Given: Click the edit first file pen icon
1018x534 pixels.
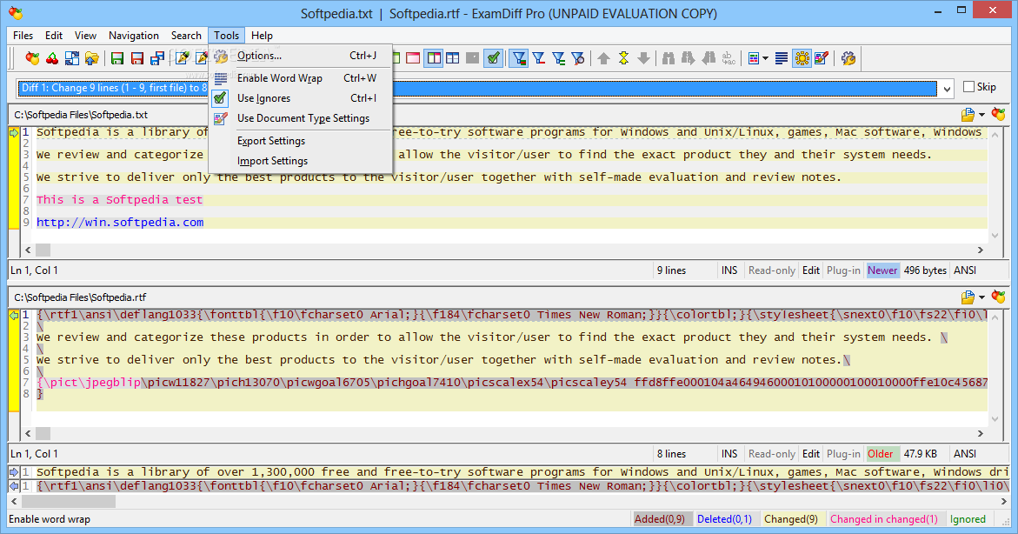Looking at the screenshot, I should pyautogui.click(x=183, y=58).
